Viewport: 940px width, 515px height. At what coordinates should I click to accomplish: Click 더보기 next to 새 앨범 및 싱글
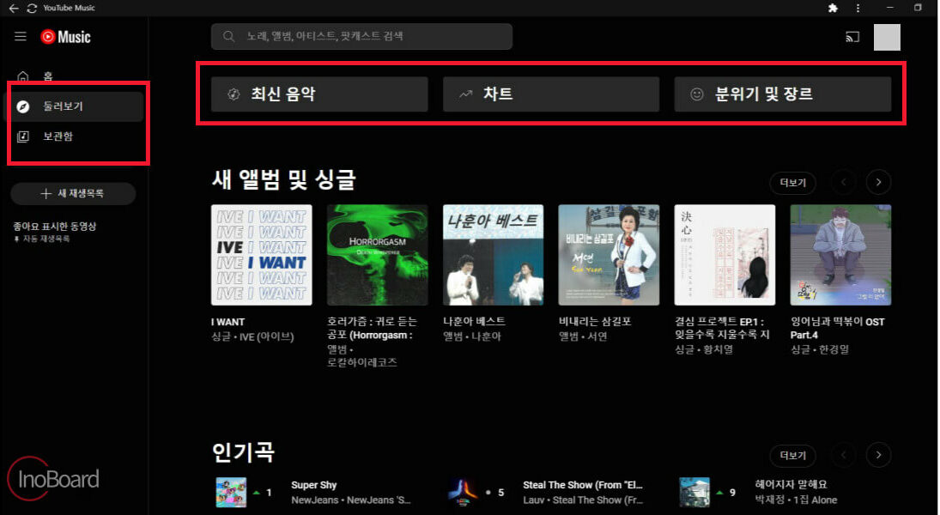click(x=792, y=182)
